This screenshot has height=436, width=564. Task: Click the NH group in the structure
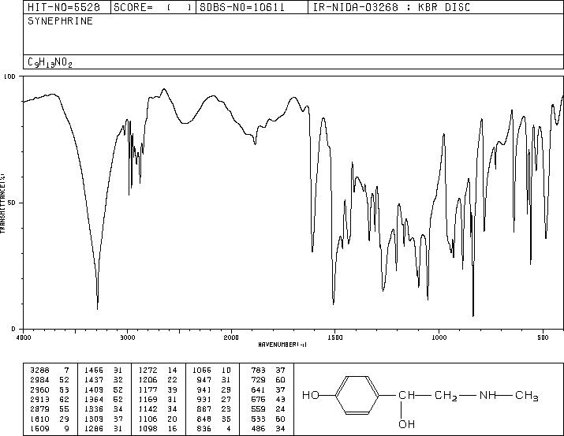tap(487, 395)
